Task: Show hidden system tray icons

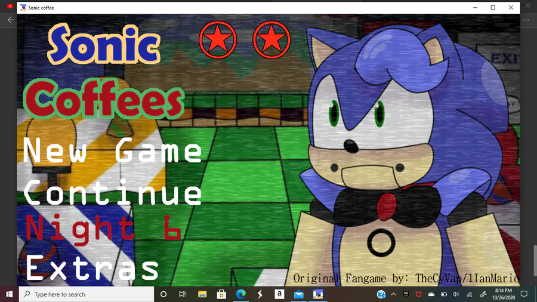Action: 394,294
